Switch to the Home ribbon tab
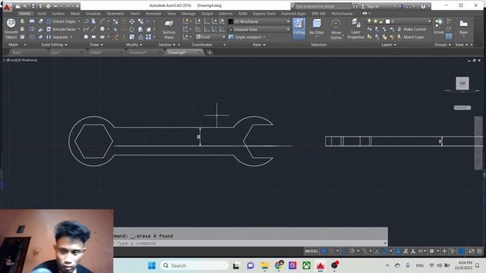486x273 pixels. tap(25, 14)
